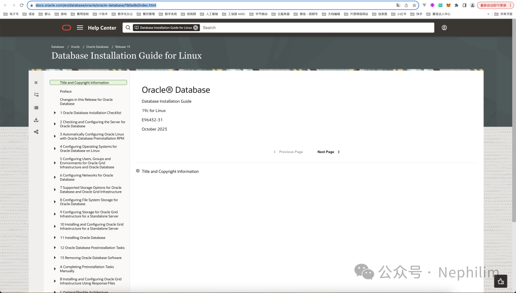Screen dimensions: 516x293
Task: Expand chapter 6 Configuring Networks
Action: 54,177
